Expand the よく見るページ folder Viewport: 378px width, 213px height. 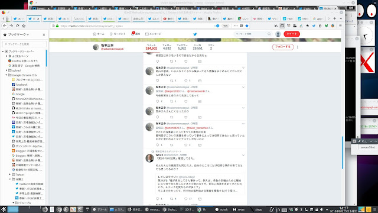pyautogui.click(x=6, y=56)
